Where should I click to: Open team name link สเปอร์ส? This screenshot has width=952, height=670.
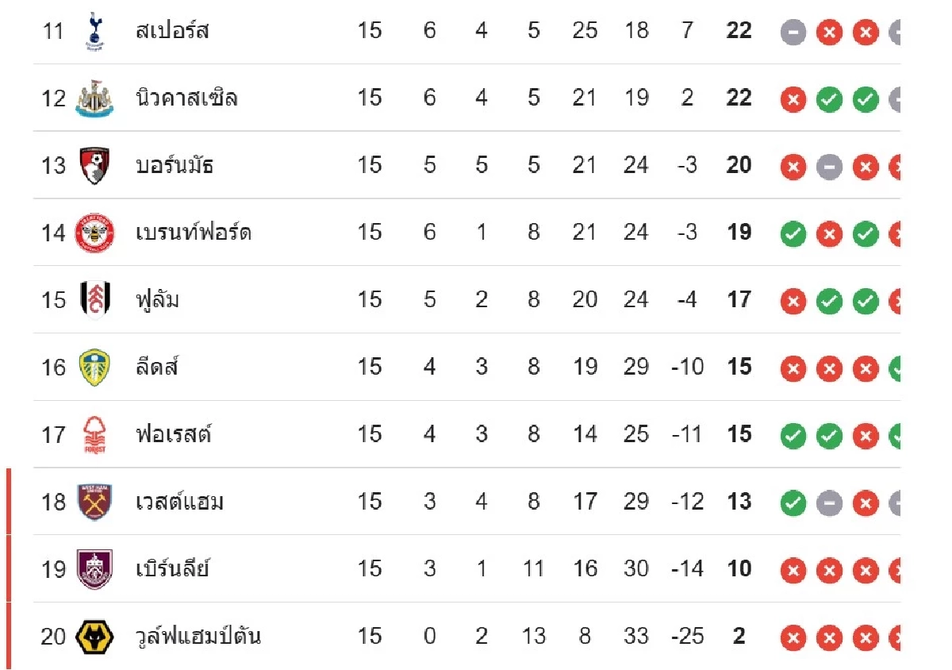[172, 32]
